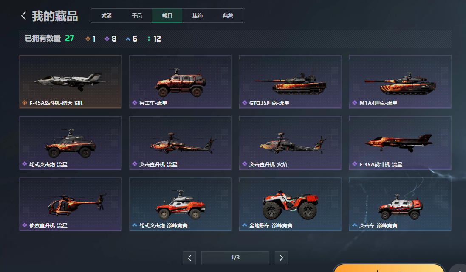
Task: Filter by the purple rarity icon count 8
Action: pos(110,39)
